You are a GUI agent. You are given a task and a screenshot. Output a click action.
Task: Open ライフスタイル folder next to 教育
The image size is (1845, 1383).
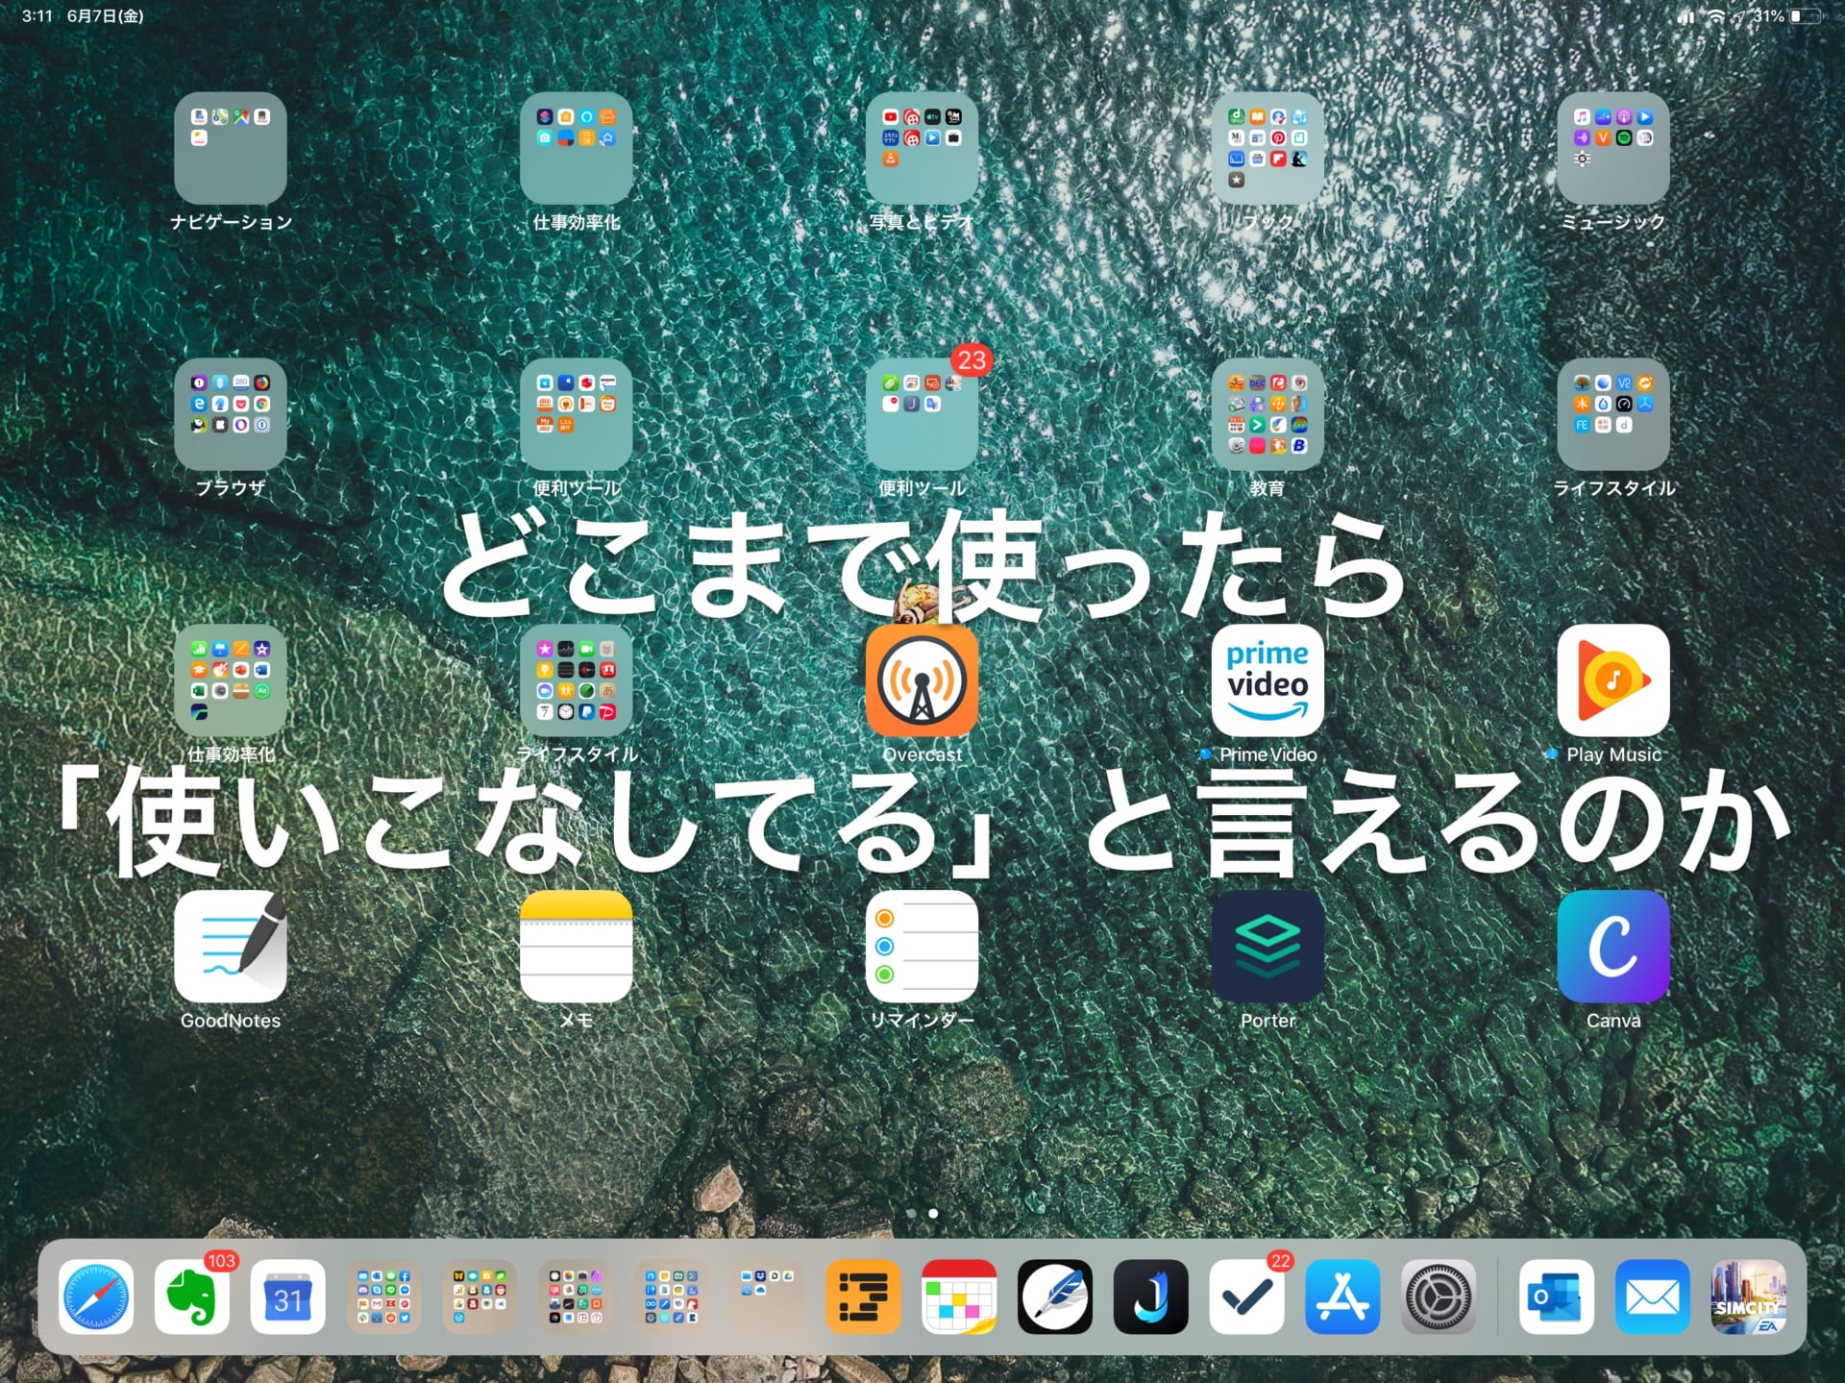coord(1613,414)
